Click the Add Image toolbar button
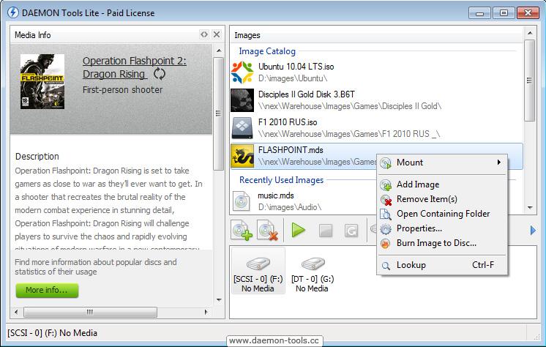The width and height of the screenshot is (546, 347). coord(242,230)
